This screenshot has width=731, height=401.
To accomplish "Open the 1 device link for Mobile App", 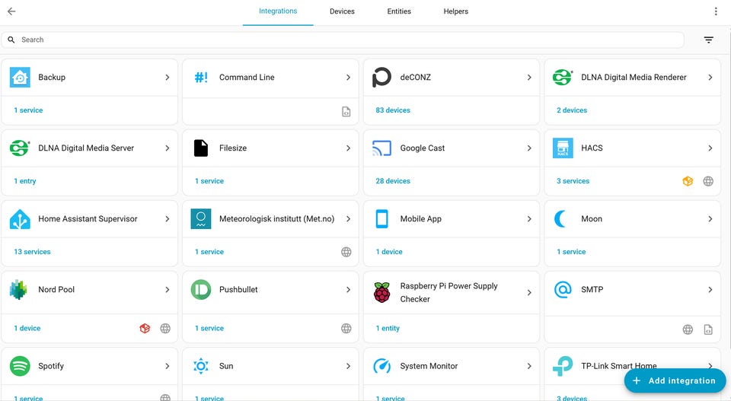I will pyautogui.click(x=389, y=252).
